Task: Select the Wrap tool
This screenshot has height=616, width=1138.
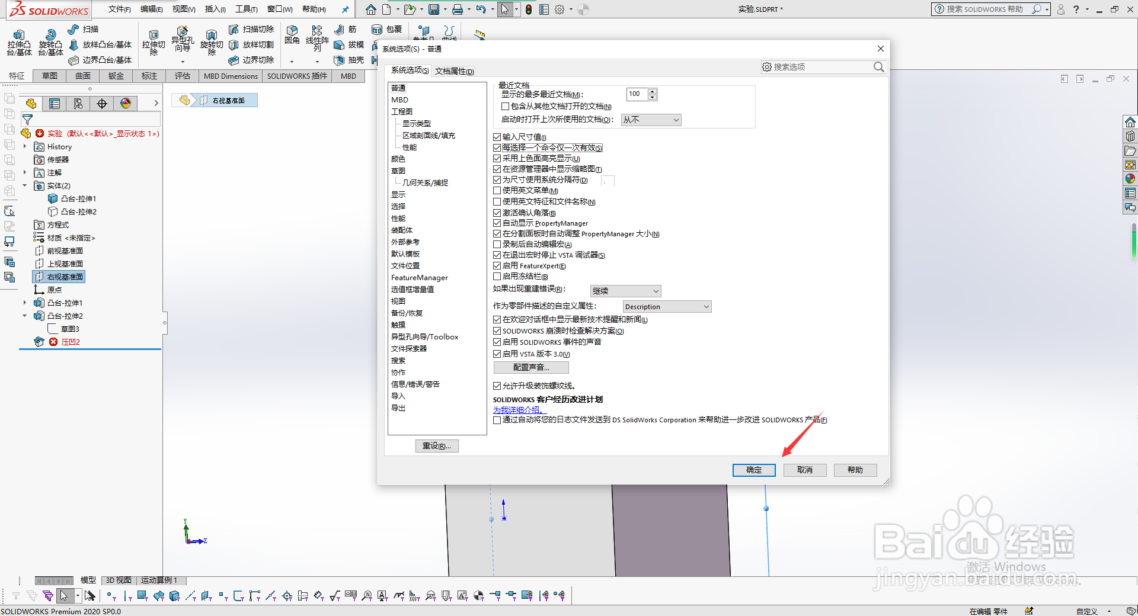Action: tap(388, 29)
